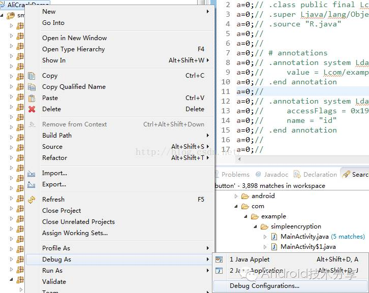Click the Declaration tab icon
This screenshot has height=293, width=369.
tap(297, 175)
